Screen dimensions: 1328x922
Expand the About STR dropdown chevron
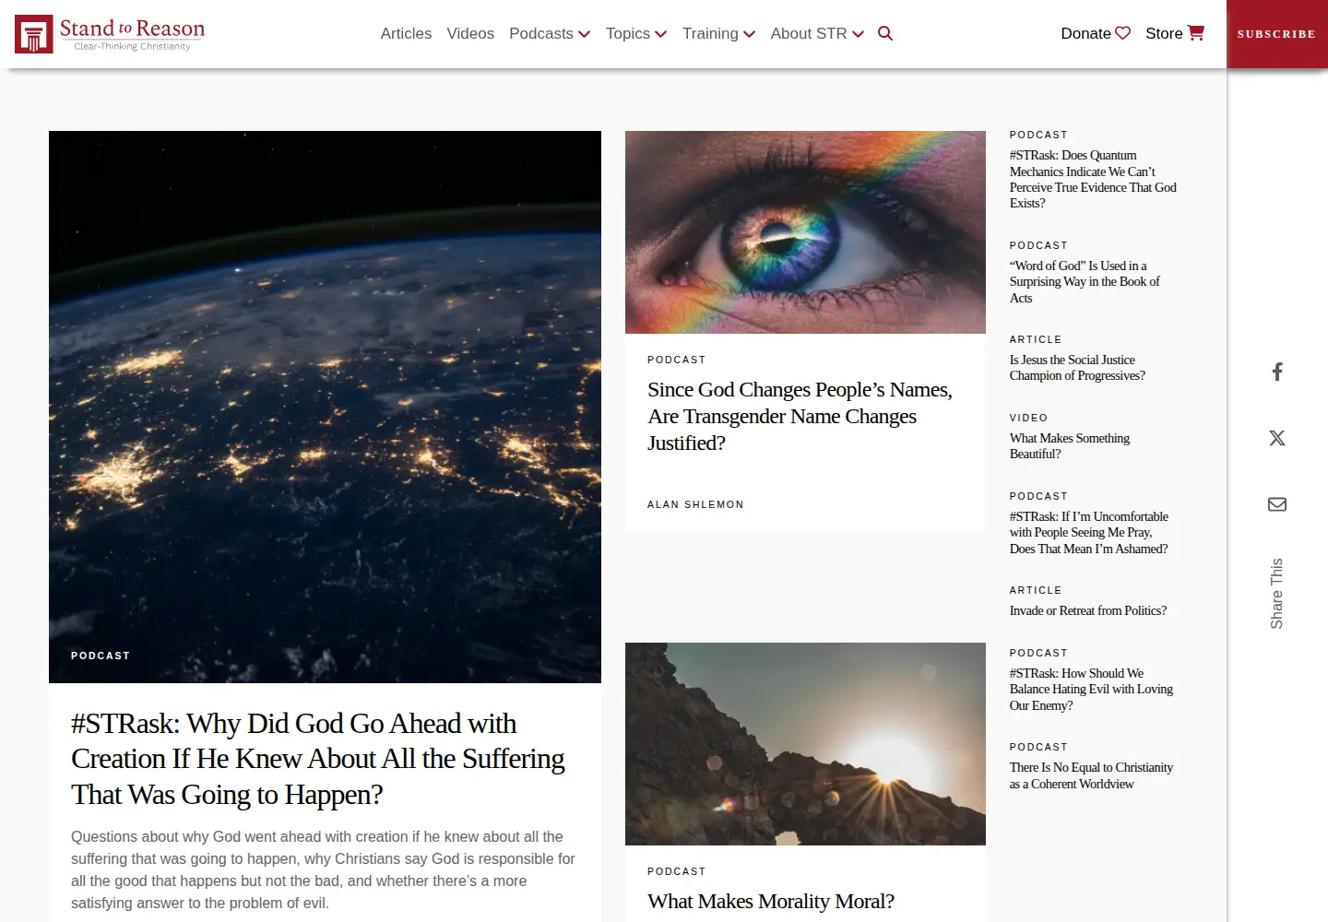pyautogui.click(x=858, y=34)
